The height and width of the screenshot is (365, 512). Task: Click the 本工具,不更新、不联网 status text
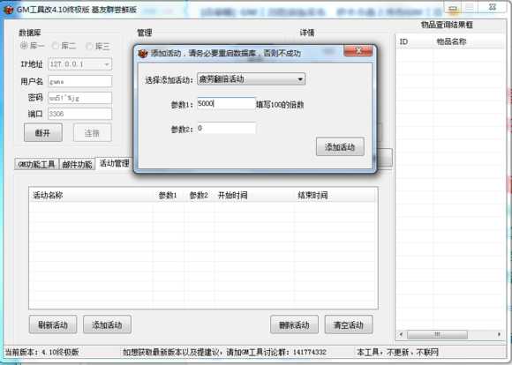[397, 353]
